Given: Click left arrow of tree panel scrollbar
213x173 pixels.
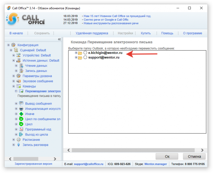Looking at the screenshot, I should pos(10,159).
